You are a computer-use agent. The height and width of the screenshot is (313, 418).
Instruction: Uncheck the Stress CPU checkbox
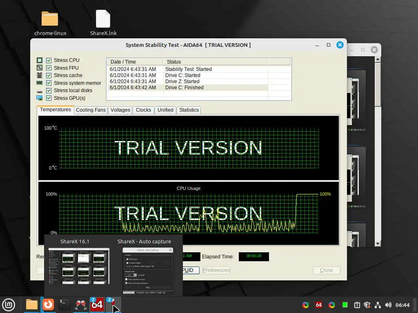pos(49,60)
